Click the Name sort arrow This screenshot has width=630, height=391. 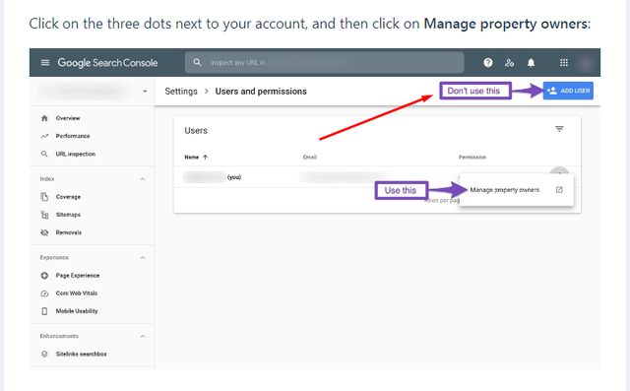(206, 158)
